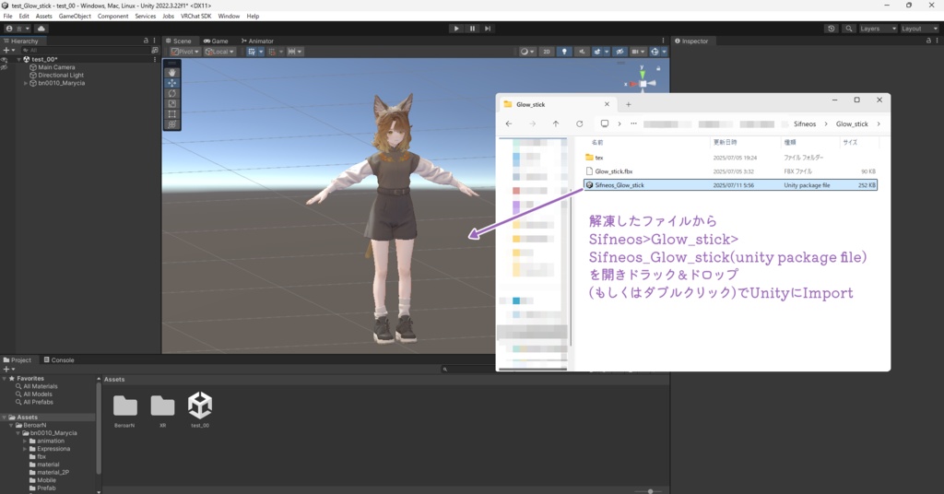Expand bn0010_Marycia in Hierarchy

(25, 83)
